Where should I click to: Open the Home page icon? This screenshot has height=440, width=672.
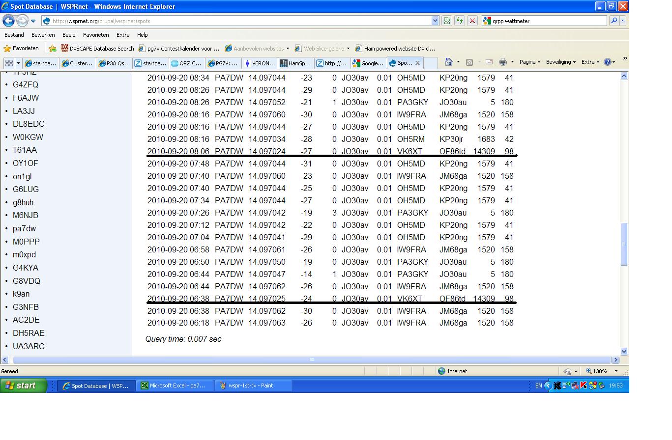tap(448, 62)
